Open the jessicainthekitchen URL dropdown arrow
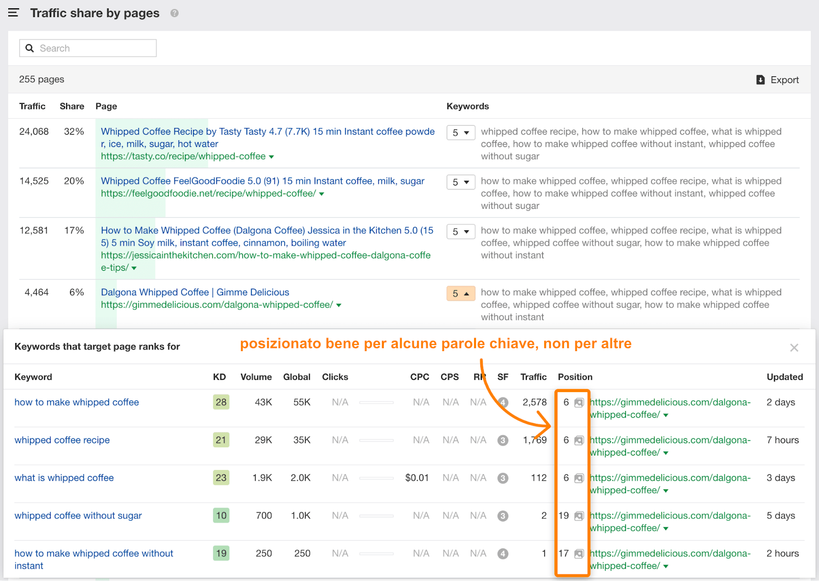The image size is (819, 581). pos(134,268)
